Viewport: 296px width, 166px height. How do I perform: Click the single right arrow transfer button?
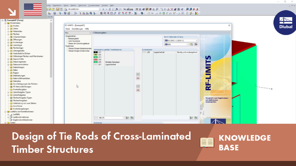tap(138, 74)
